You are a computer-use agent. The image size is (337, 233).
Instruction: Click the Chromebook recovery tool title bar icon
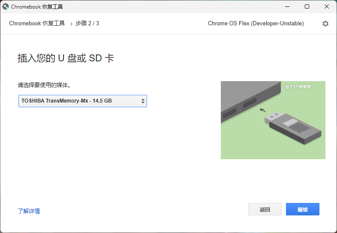click(x=6, y=7)
